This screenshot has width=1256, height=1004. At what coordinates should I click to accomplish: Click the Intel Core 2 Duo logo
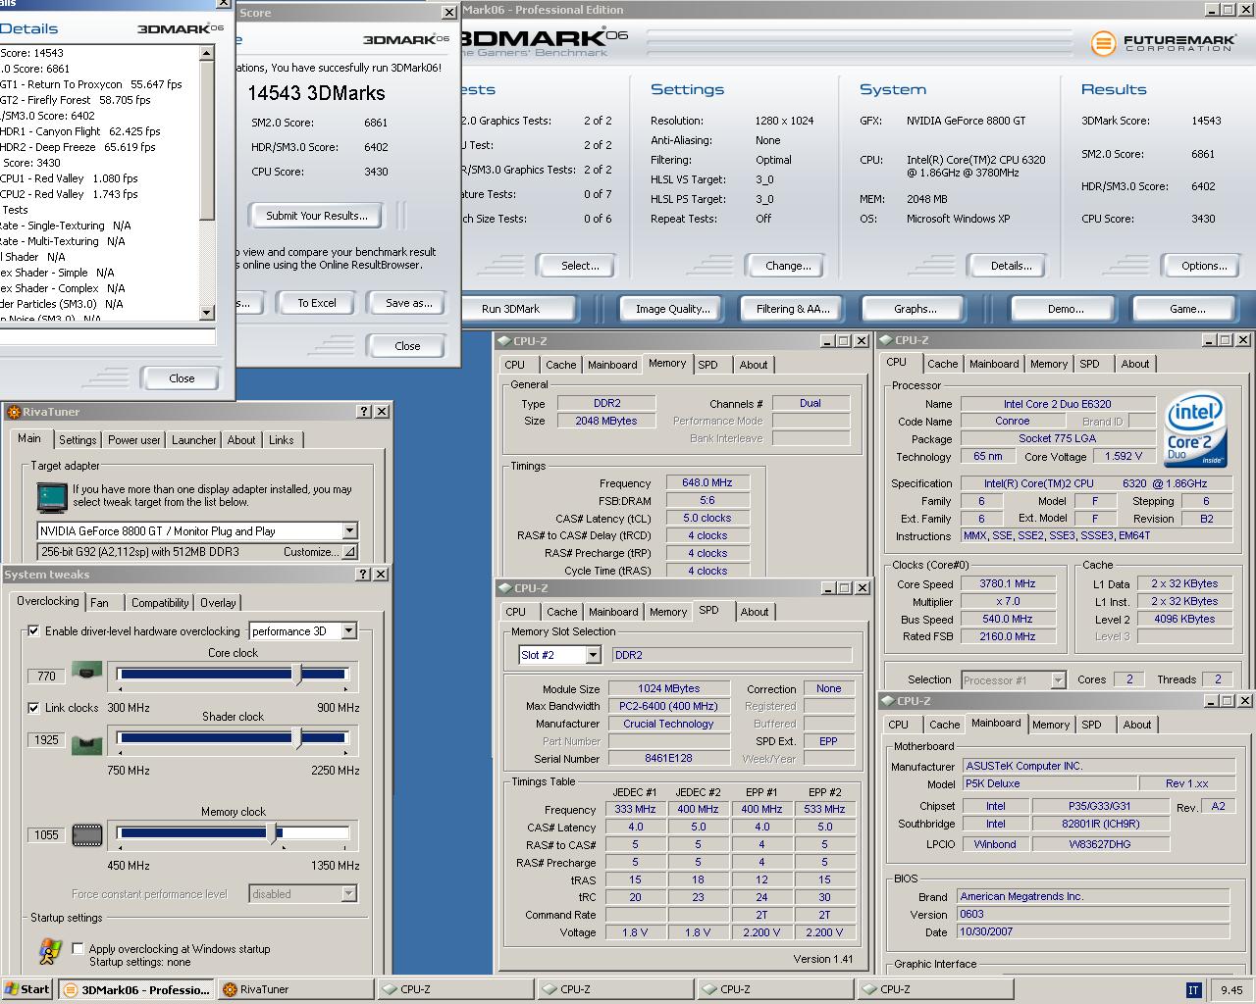coord(1194,429)
